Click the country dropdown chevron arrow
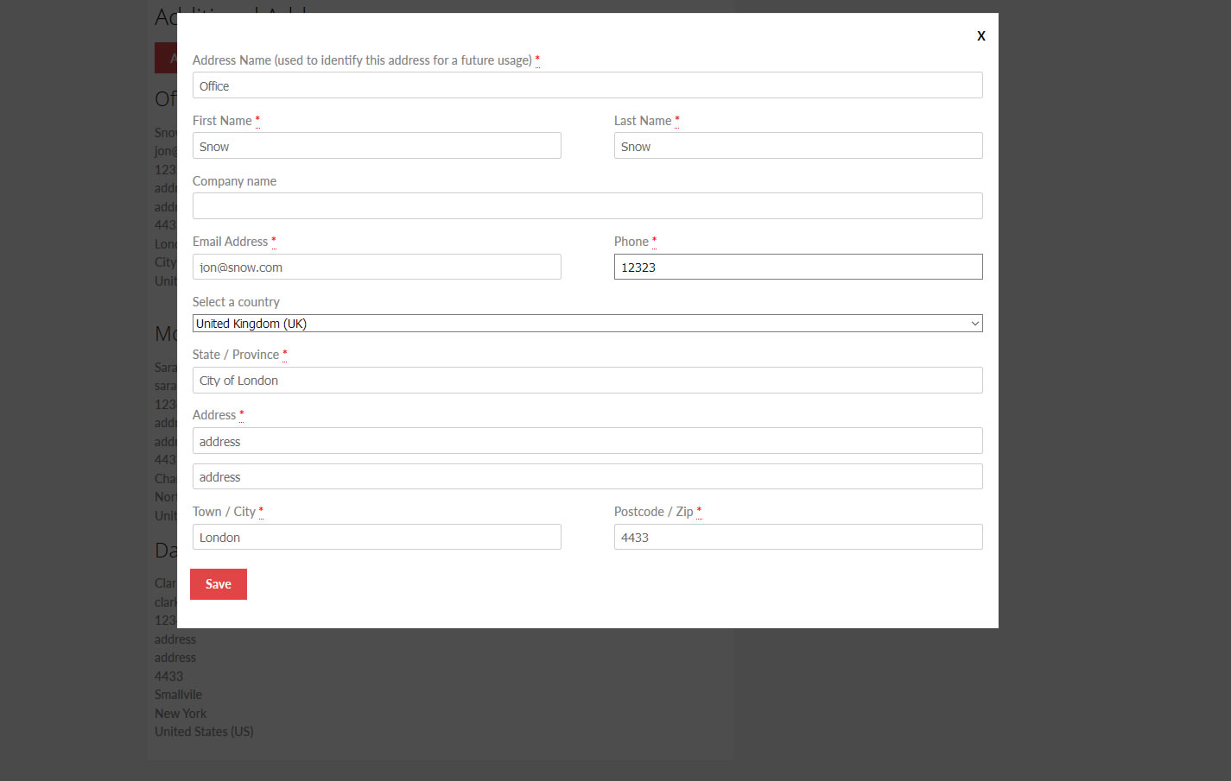The height and width of the screenshot is (781, 1231). pos(974,324)
